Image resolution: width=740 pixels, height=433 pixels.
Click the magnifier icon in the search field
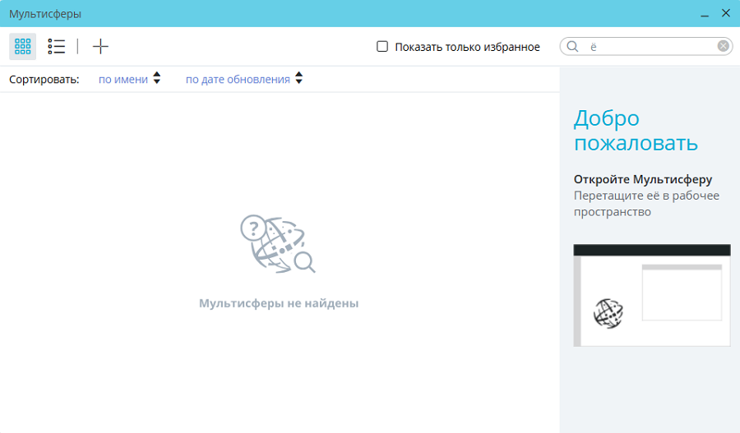click(x=572, y=46)
